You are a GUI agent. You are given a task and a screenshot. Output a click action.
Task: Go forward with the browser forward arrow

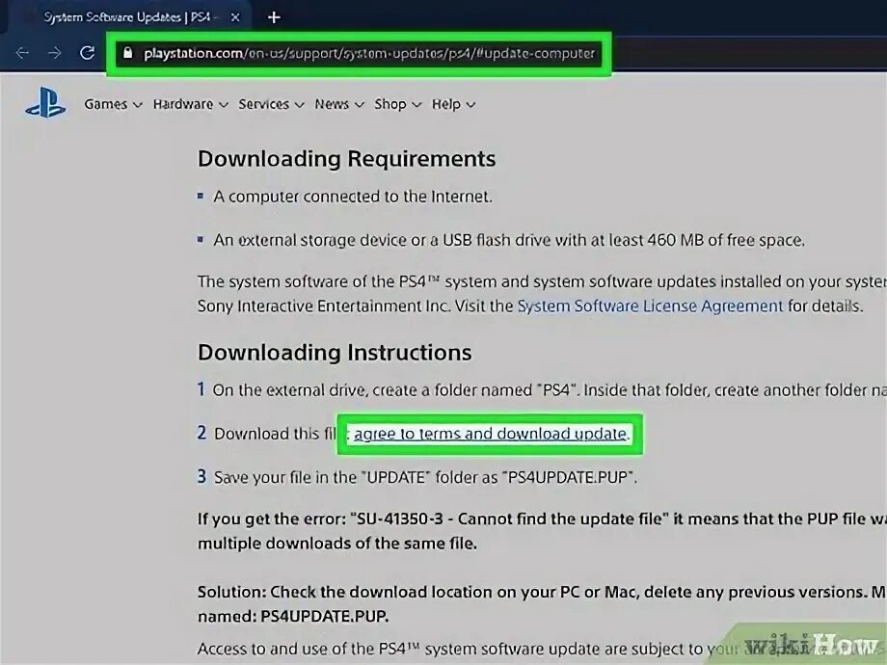(54, 53)
